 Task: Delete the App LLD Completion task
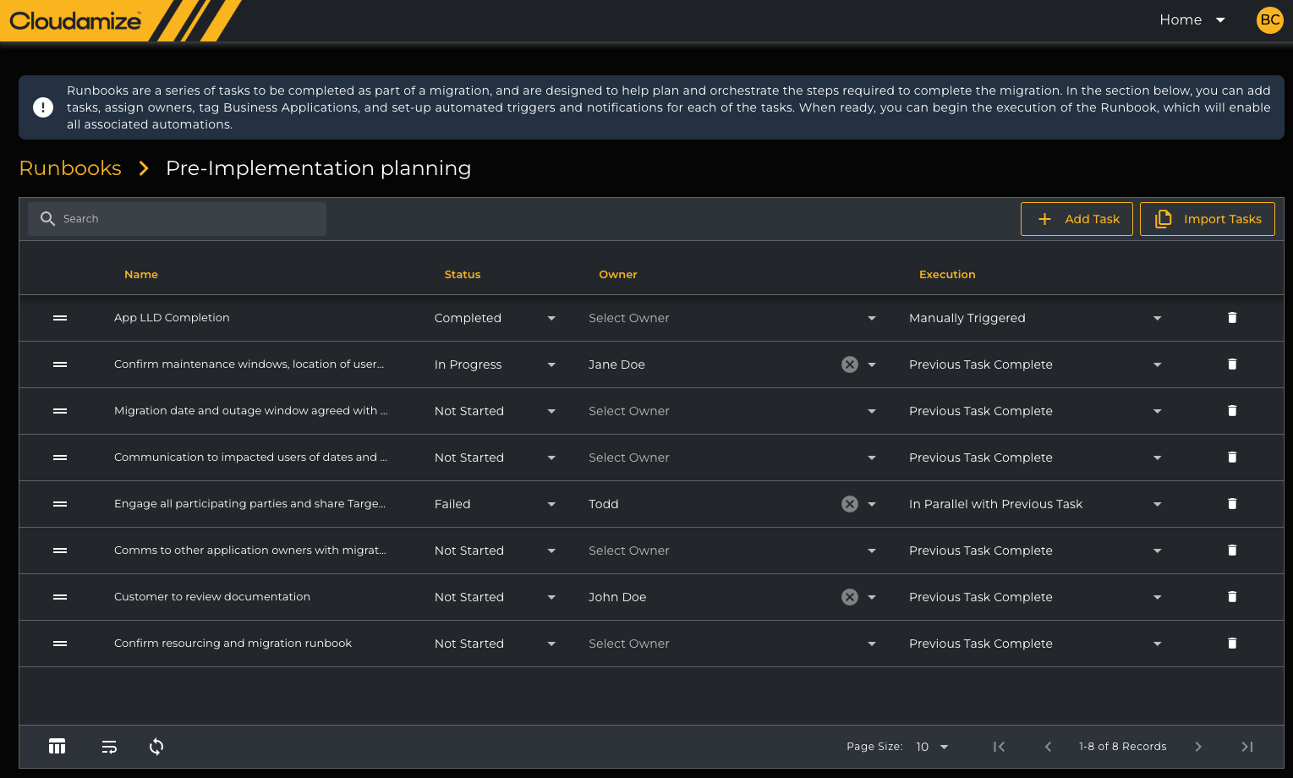[1232, 318]
